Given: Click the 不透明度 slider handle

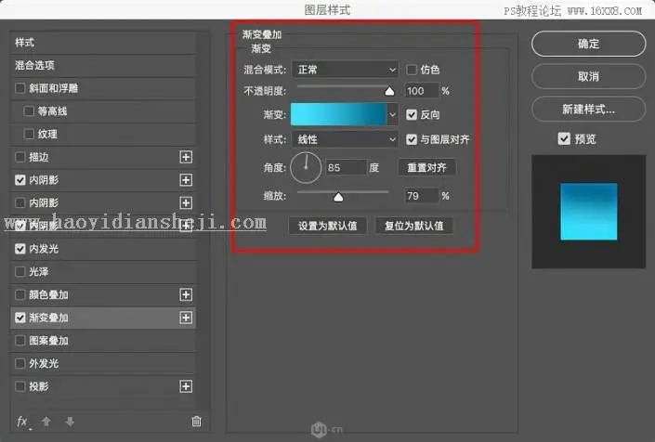Looking at the screenshot, I should click(389, 91).
